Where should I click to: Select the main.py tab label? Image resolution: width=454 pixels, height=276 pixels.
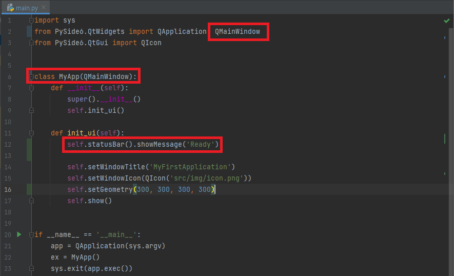pos(27,8)
